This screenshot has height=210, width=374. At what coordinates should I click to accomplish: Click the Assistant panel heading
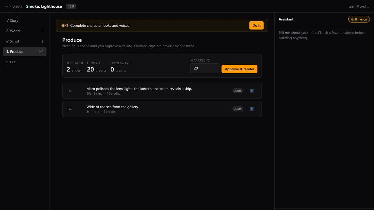pos(286,19)
